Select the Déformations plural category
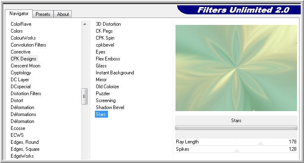The width and height of the screenshot is (304, 163). point(23,114)
